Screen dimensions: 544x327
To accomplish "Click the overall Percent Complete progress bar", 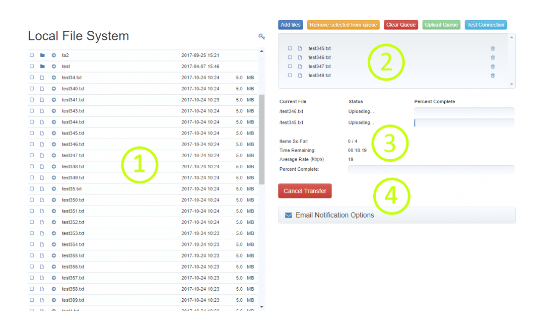I will pyautogui.click(x=431, y=169).
